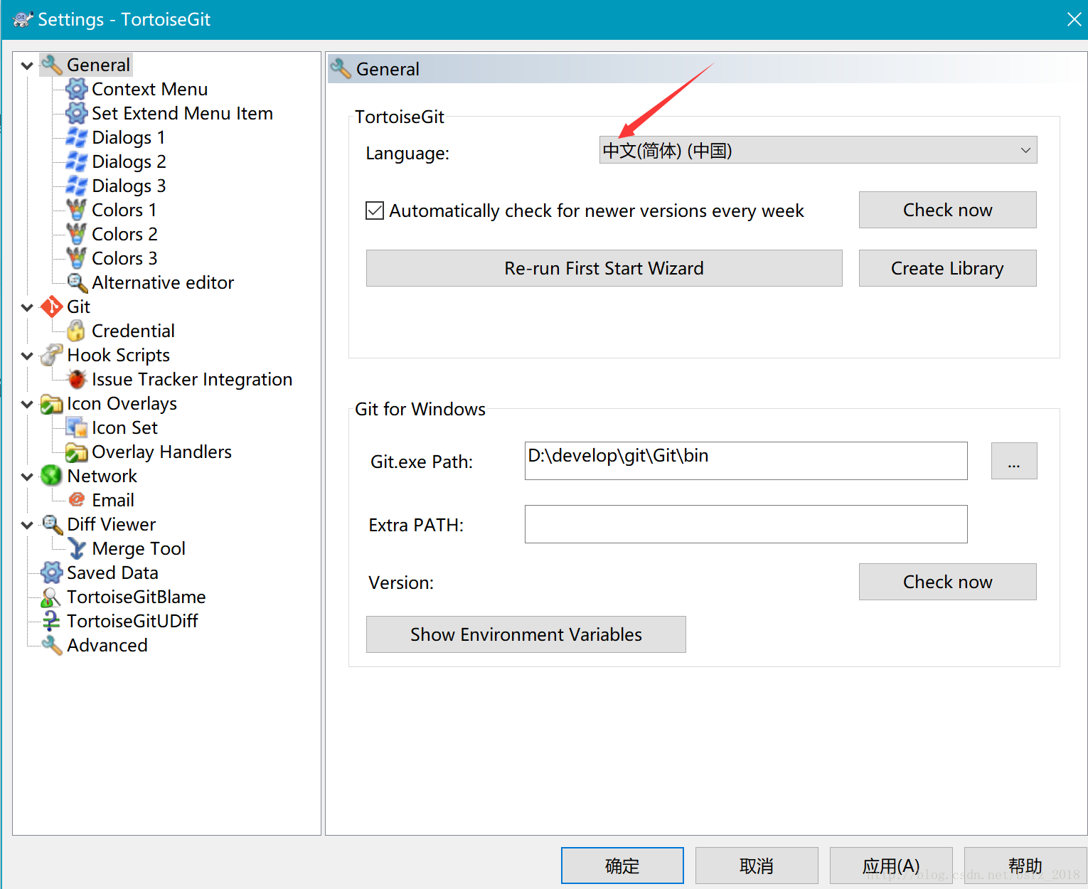Cancel the dialog with 取消 button

click(x=757, y=866)
